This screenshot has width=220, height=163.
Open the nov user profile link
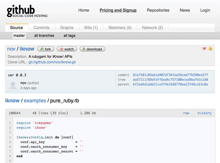tap(11, 49)
